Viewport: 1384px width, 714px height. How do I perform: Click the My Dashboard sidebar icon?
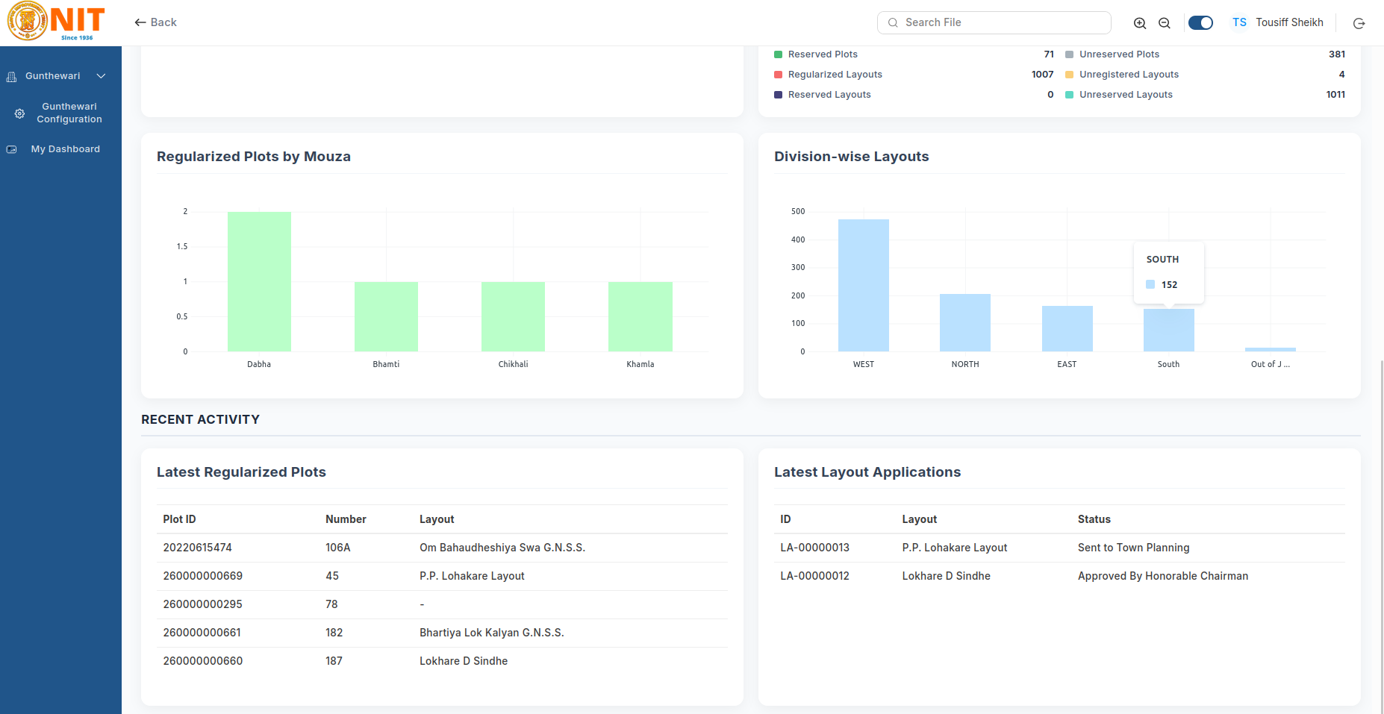tap(11, 149)
